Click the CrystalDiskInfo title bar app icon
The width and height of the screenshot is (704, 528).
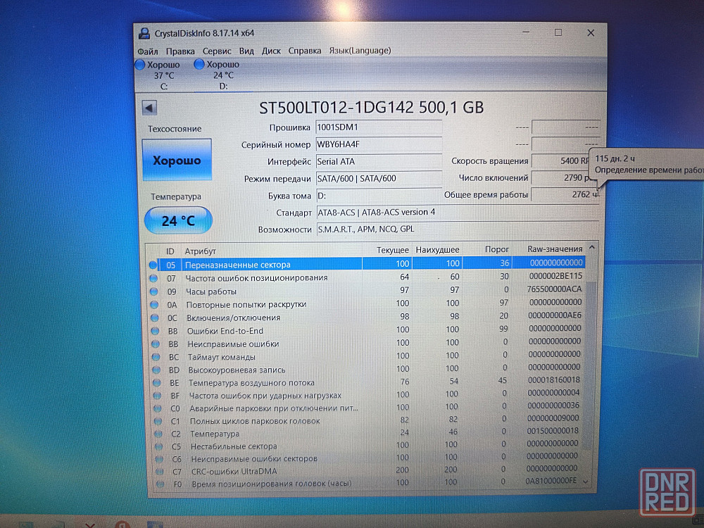tap(144, 33)
